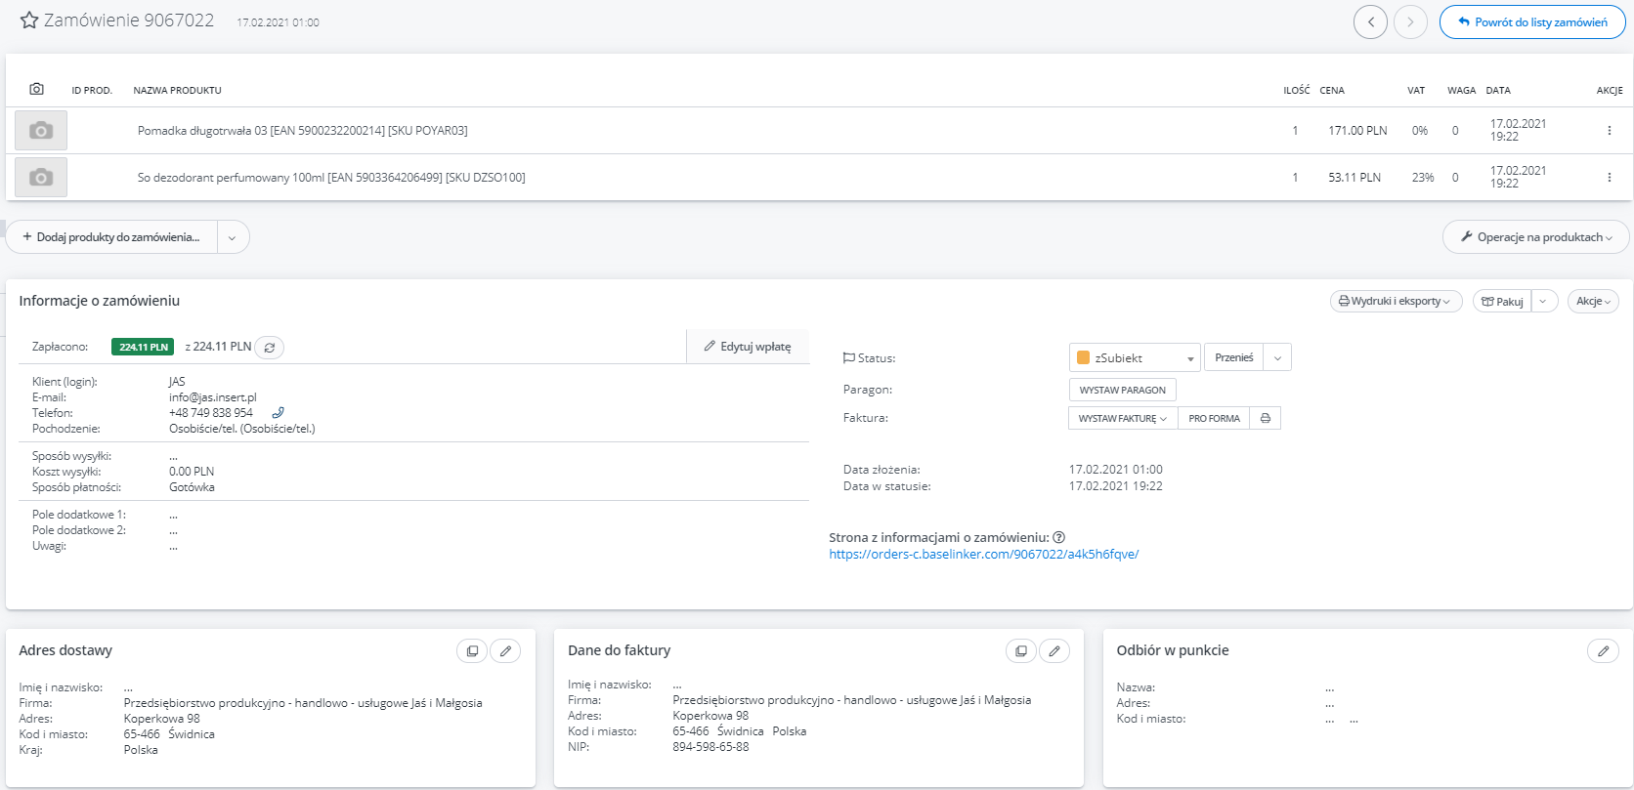Click the CENA column header
This screenshot has height=790, width=1634.
[x=1332, y=90]
